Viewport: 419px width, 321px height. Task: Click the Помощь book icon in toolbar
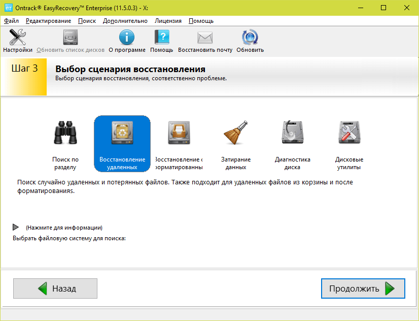(x=162, y=41)
